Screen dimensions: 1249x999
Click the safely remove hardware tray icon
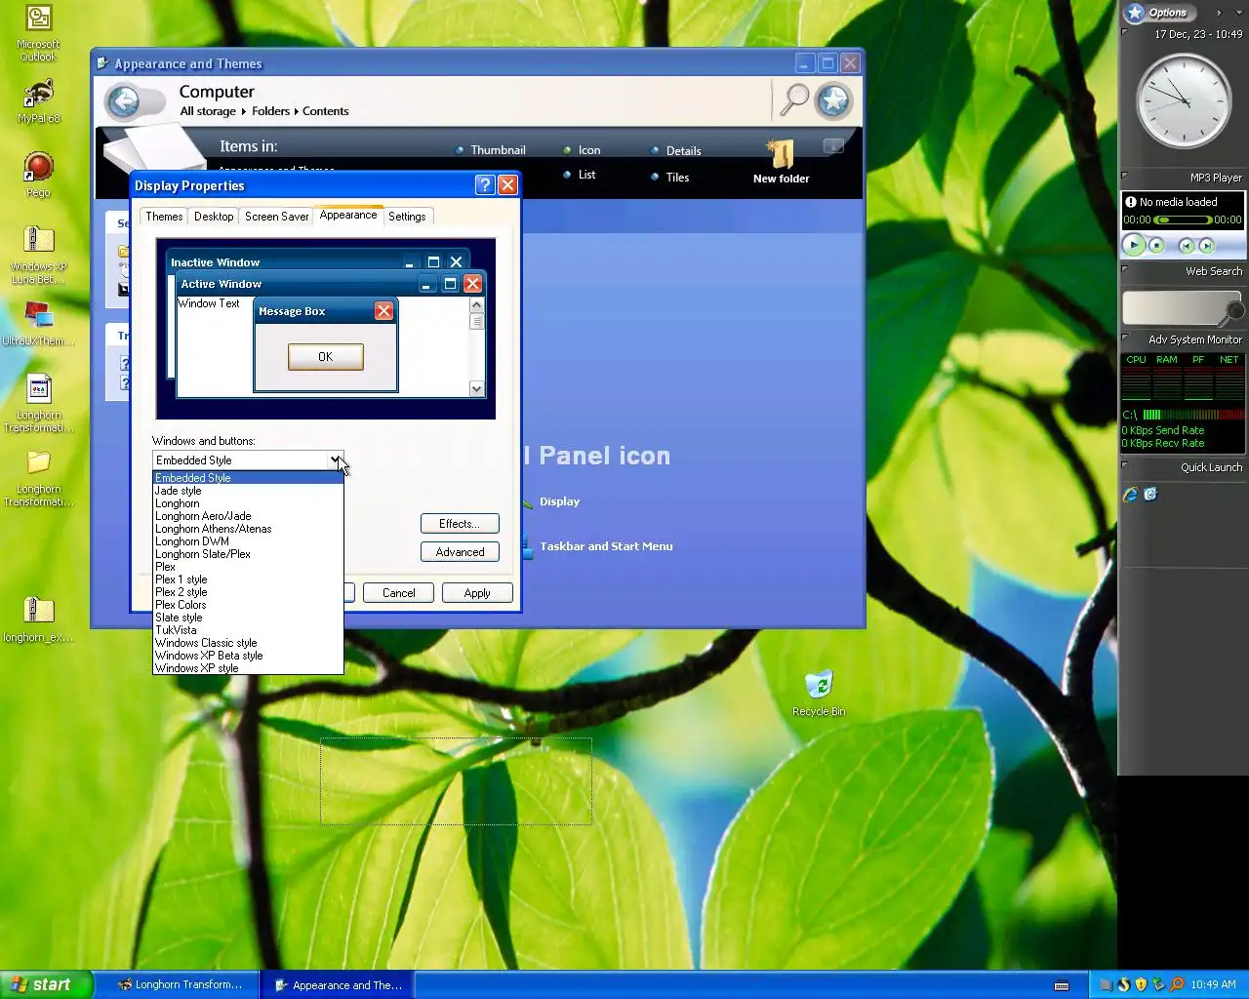(x=1158, y=984)
